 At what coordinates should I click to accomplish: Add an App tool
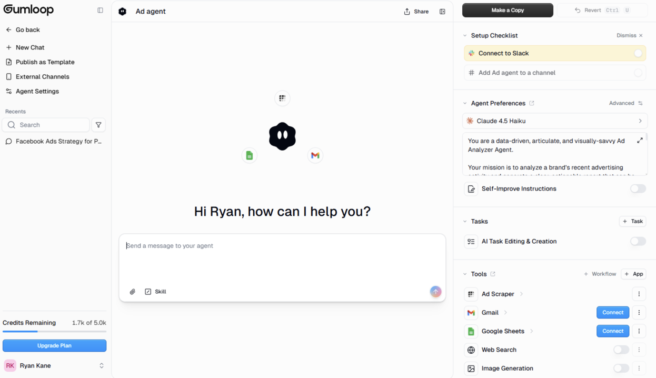pos(633,274)
